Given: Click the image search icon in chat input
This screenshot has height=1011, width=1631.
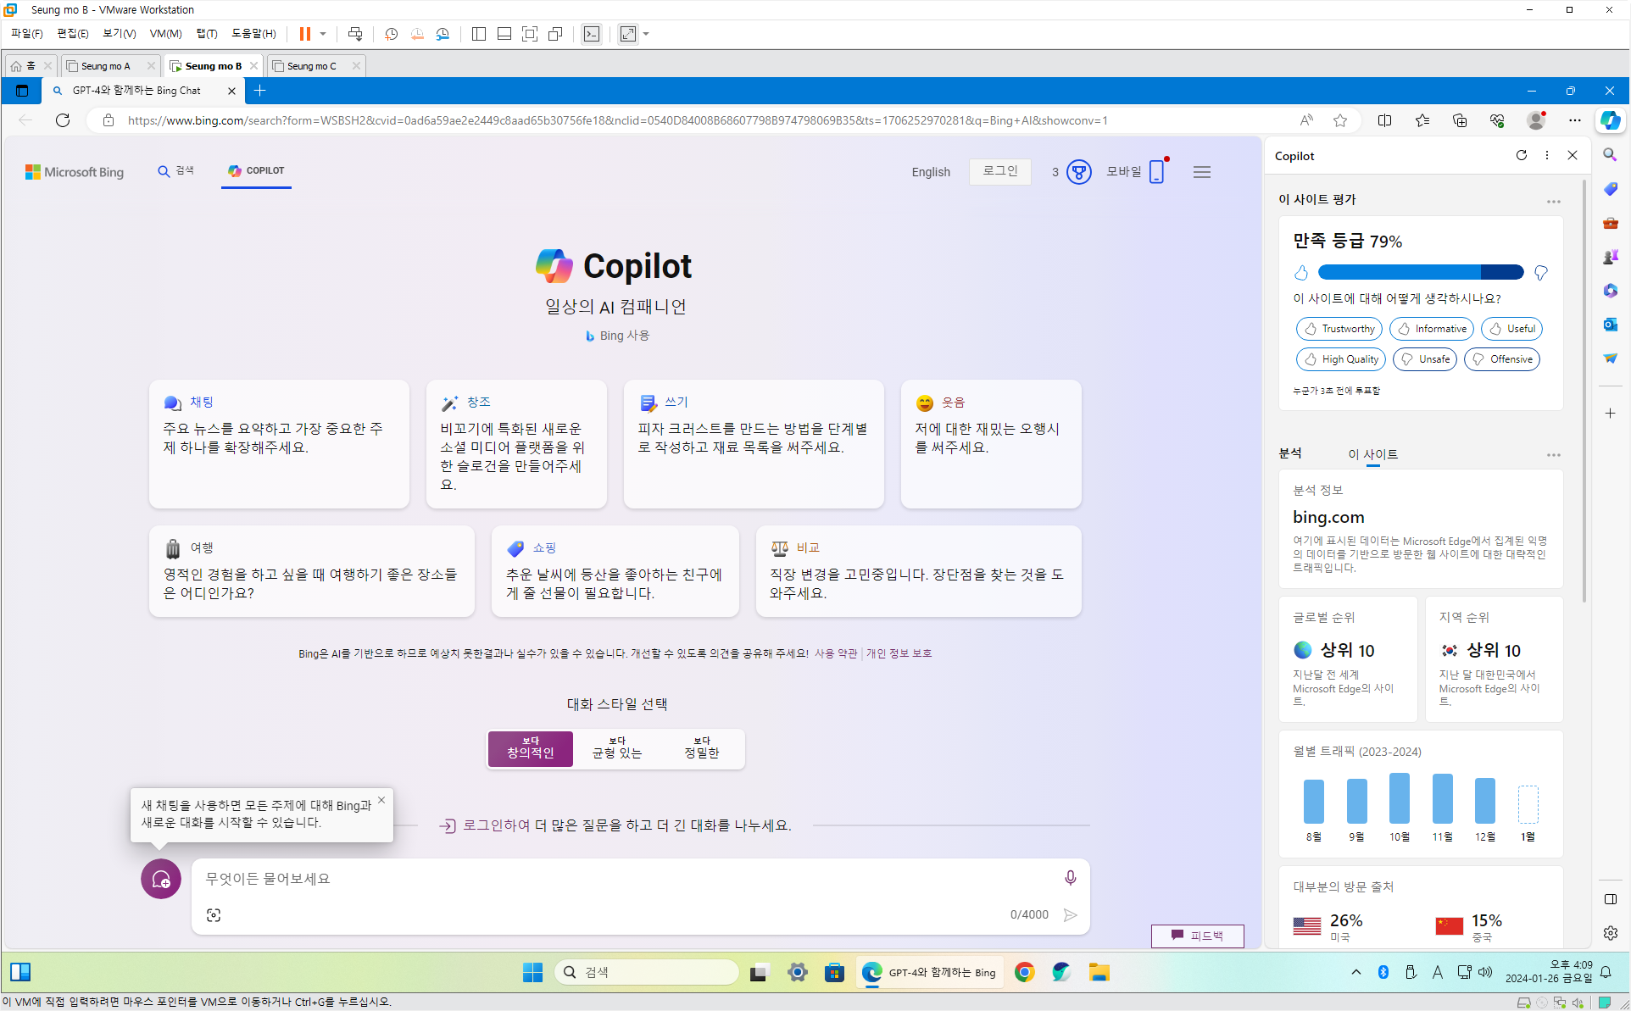Looking at the screenshot, I should pyautogui.click(x=214, y=915).
